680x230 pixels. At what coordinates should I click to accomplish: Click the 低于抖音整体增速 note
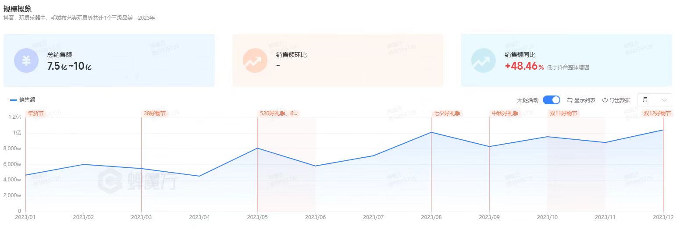568,67
